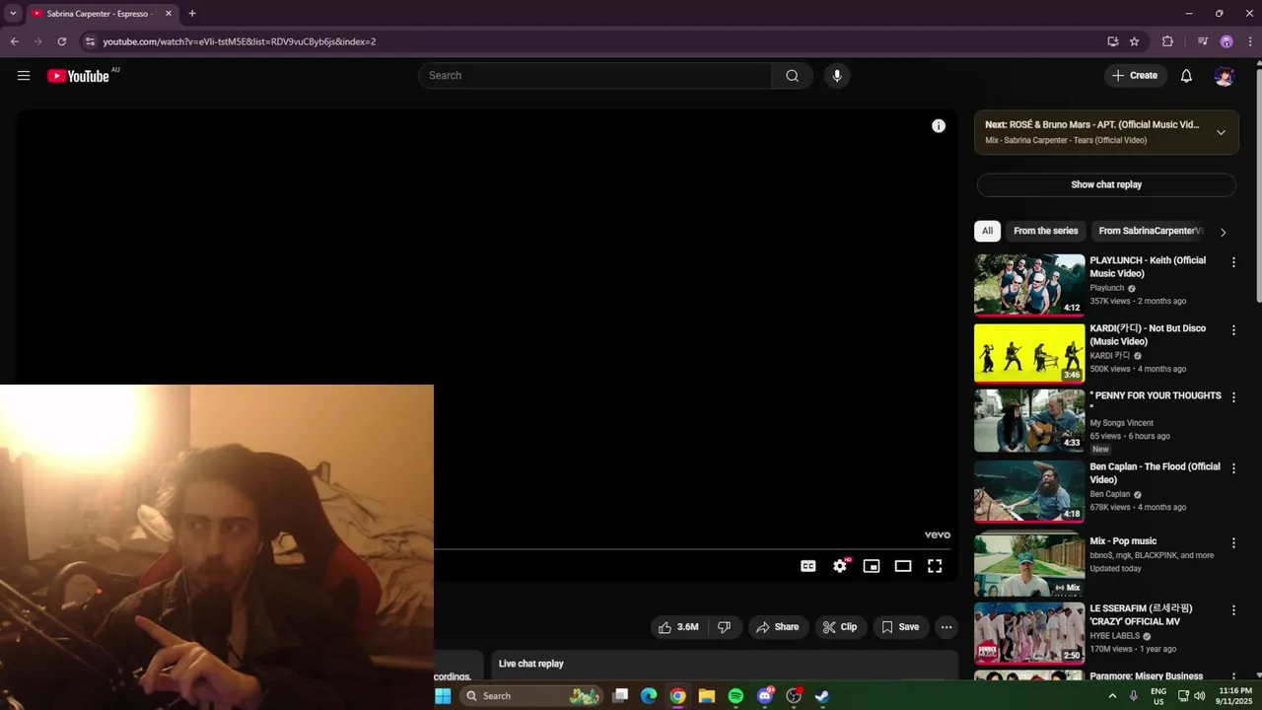Go back to previous page
The height and width of the screenshot is (710, 1262).
pos(14,41)
